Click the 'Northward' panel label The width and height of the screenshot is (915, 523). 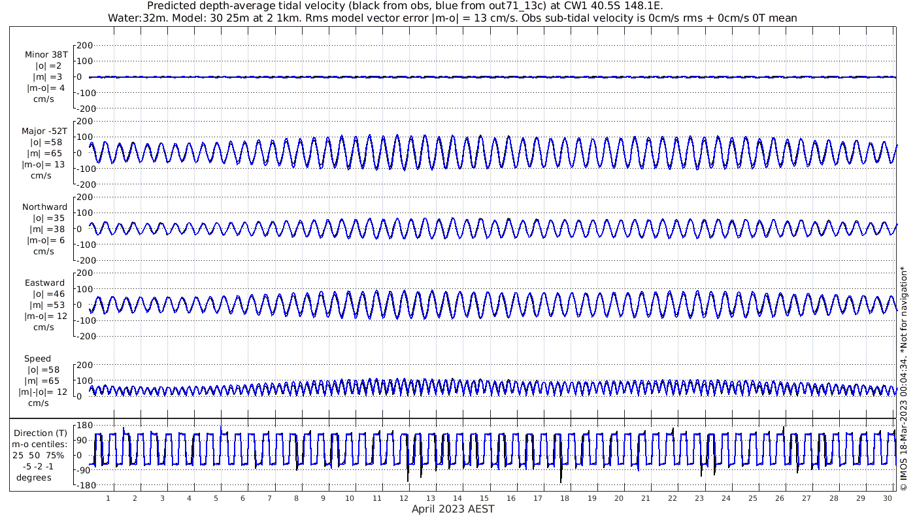point(44,207)
